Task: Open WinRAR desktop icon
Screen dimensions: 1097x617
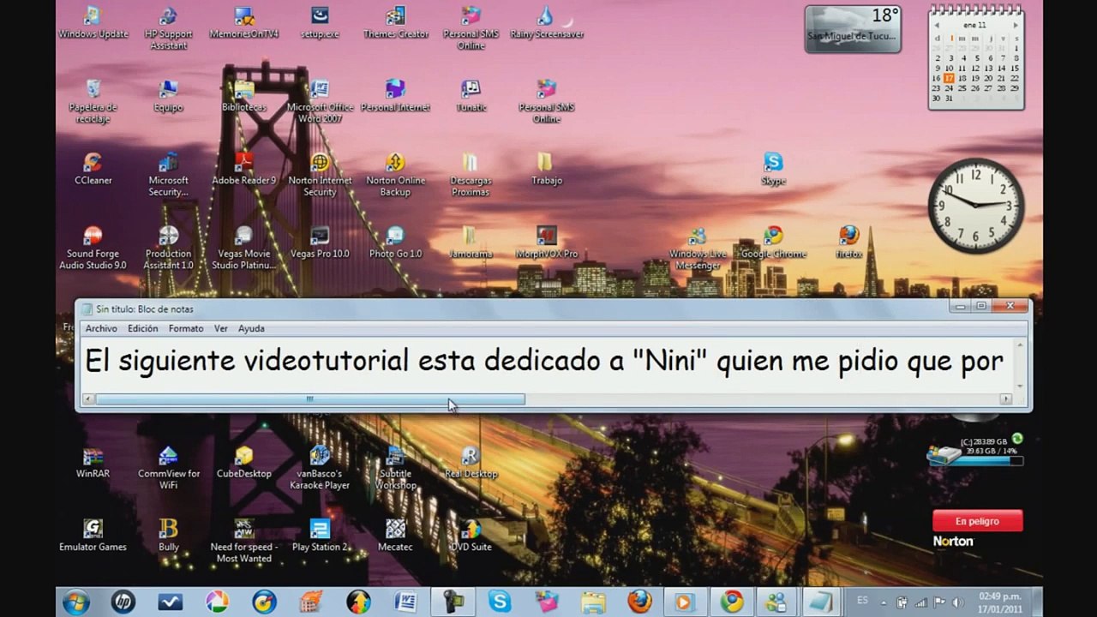Action: point(93,462)
